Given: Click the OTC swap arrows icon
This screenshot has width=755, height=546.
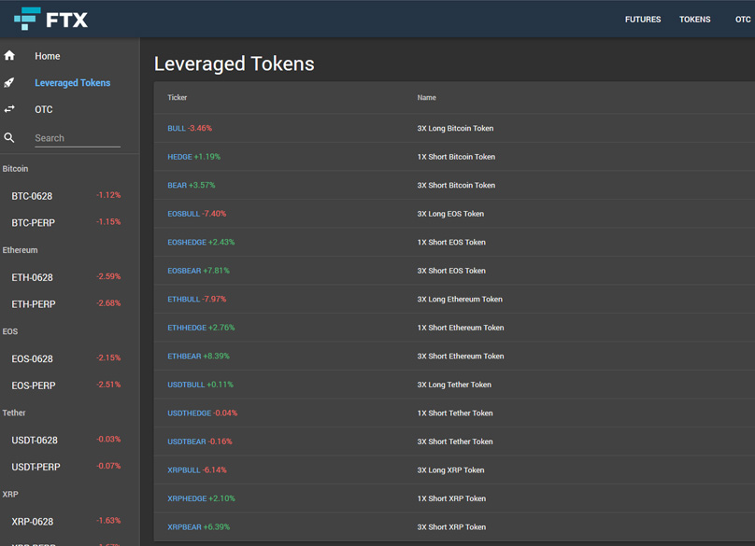Looking at the screenshot, I should (10, 109).
